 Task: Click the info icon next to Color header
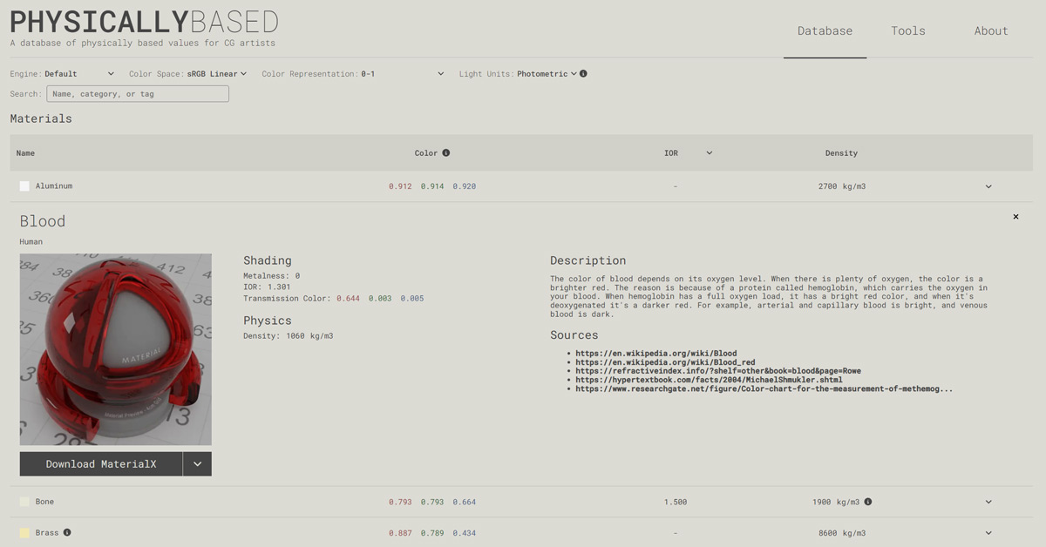[446, 153]
